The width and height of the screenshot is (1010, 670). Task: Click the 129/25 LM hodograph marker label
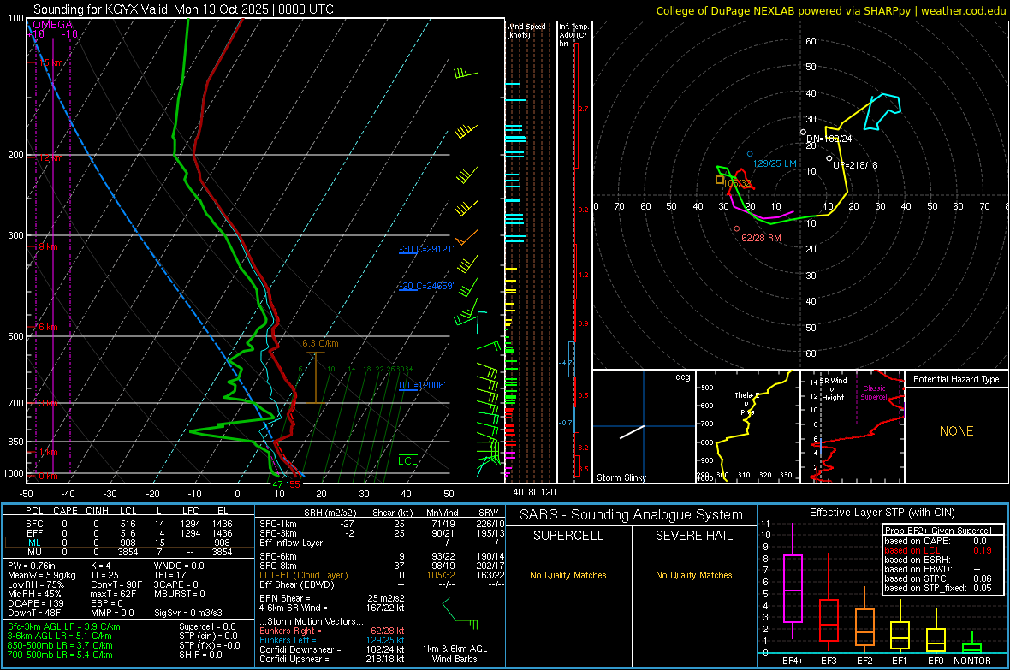775,163
